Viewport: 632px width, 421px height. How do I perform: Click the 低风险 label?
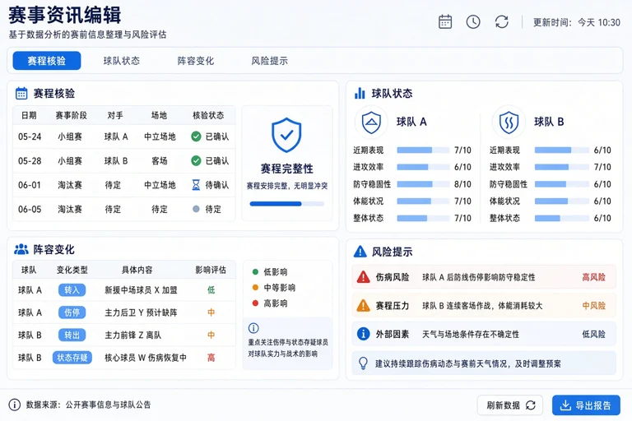(x=593, y=335)
